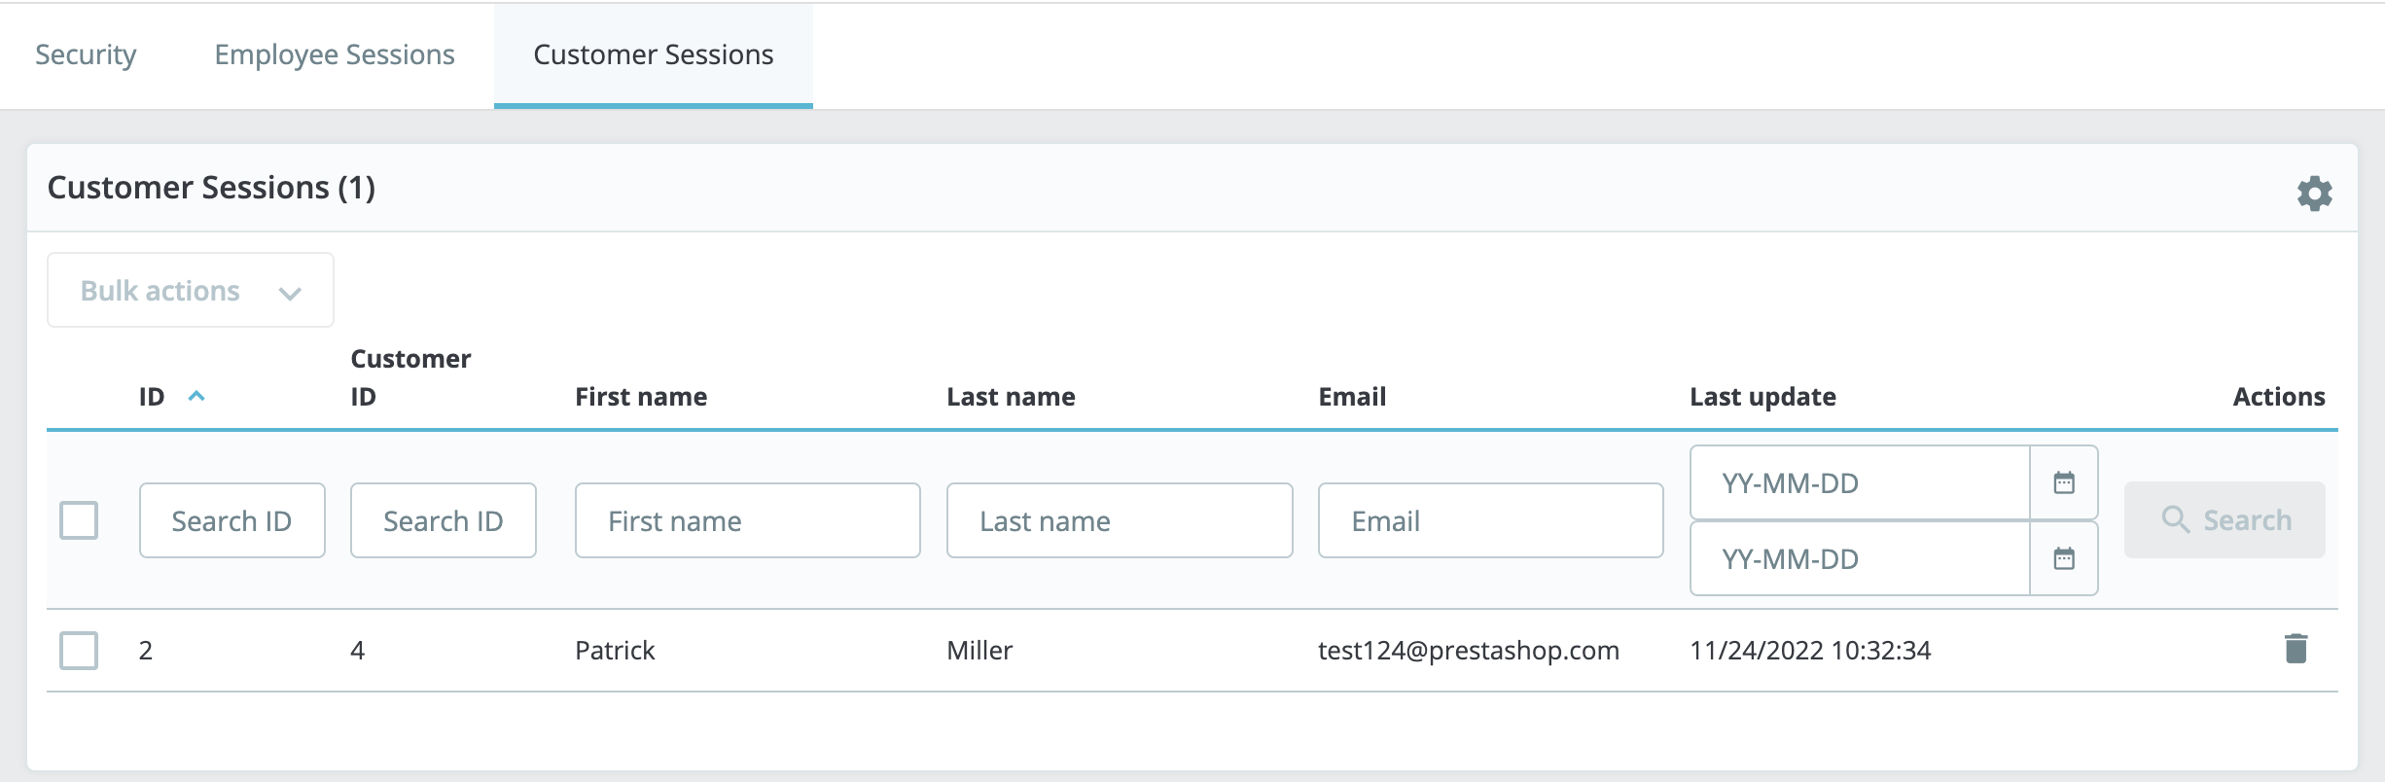Click the Customer ID search field
The width and height of the screenshot is (2385, 782).
click(443, 521)
